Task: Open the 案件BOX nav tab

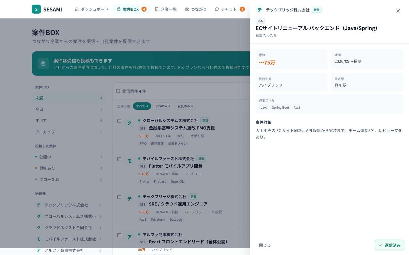Action: [x=131, y=9]
